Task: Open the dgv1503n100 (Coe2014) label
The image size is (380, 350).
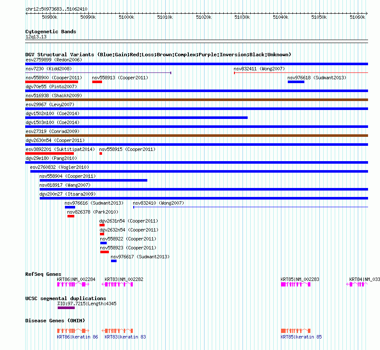Action: pos(53,122)
